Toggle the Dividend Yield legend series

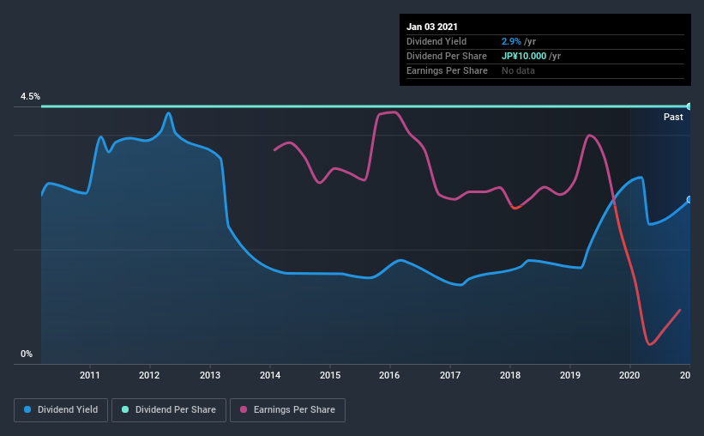[x=61, y=410]
